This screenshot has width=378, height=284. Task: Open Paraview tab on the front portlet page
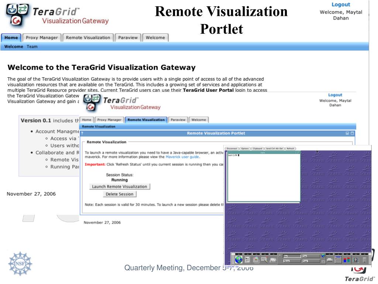178,120
